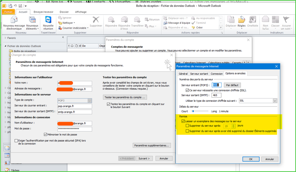Switch to Dossier ribbon tab
The width and height of the screenshot is (296, 172).
click(64, 12)
